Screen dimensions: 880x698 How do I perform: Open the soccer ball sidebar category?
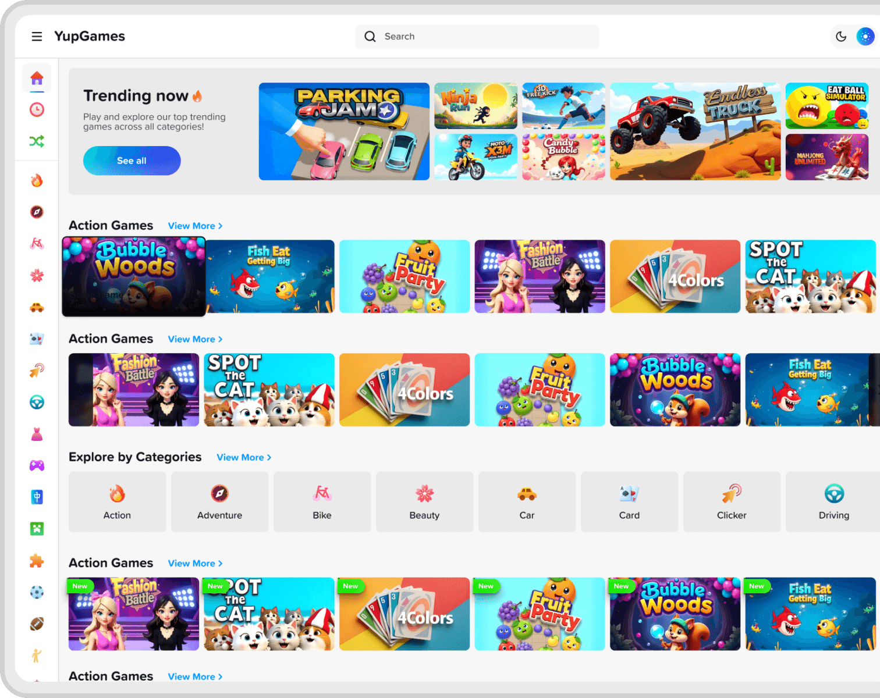coord(37,592)
